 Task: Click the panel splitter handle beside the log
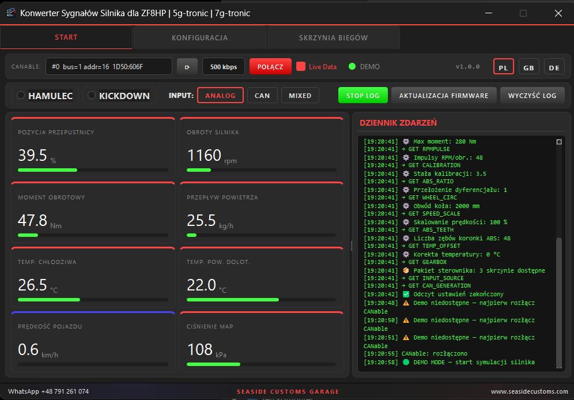click(352, 246)
